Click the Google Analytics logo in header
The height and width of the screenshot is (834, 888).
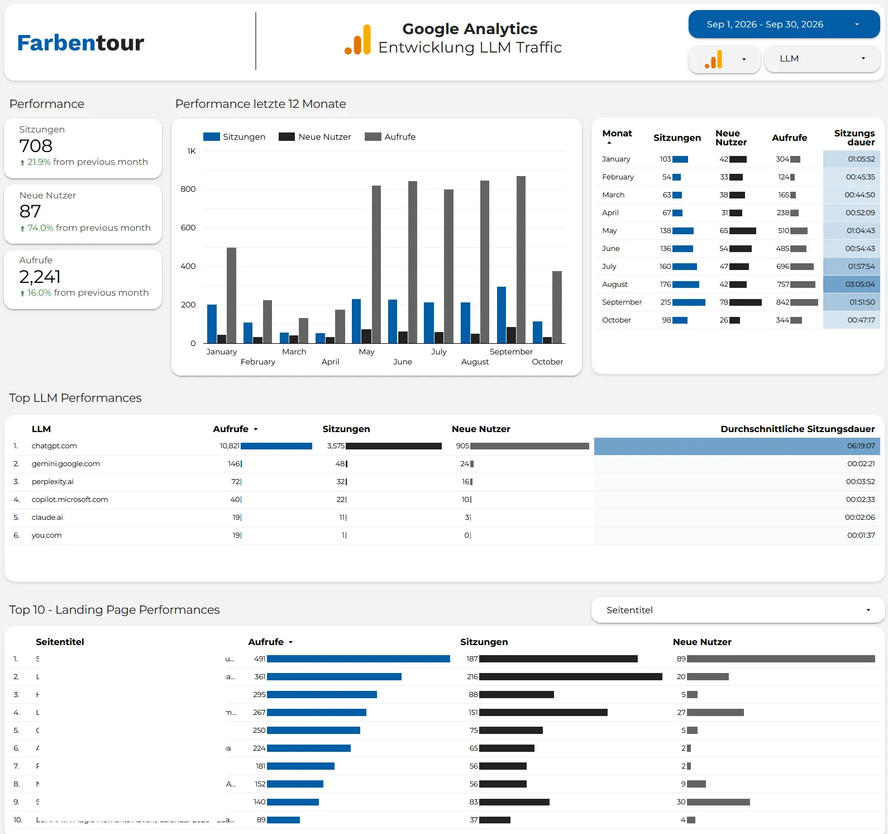click(x=357, y=40)
